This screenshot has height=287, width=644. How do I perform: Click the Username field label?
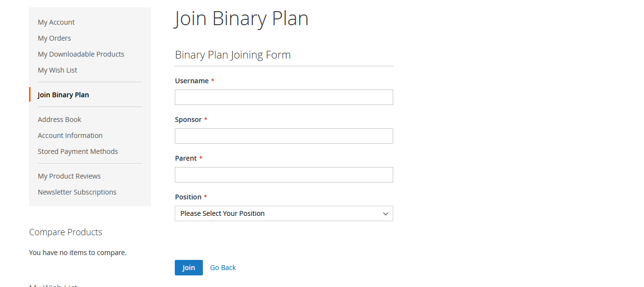coord(191,81)
